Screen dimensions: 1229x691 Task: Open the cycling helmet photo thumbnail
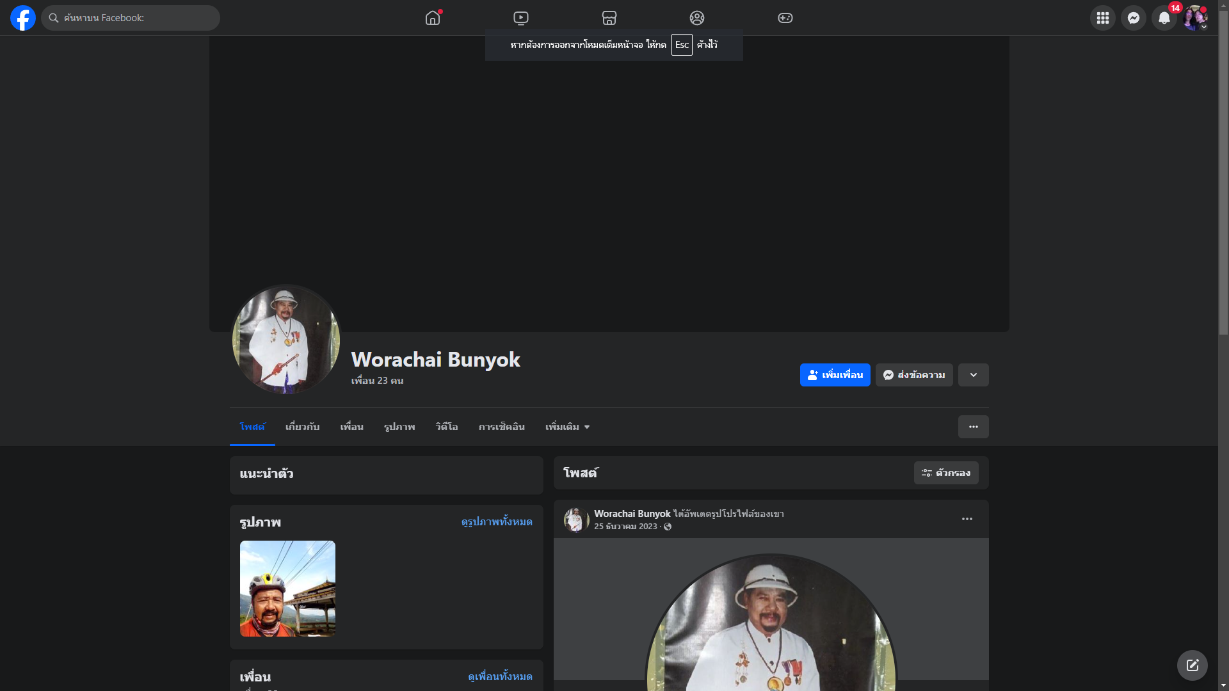[287, 589]
